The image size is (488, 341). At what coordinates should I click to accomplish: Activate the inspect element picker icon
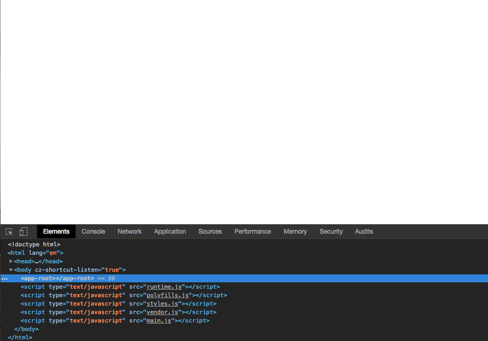point(10,232)
